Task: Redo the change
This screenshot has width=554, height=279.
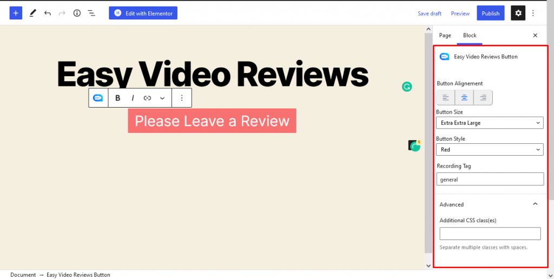Action: [62, 14]
